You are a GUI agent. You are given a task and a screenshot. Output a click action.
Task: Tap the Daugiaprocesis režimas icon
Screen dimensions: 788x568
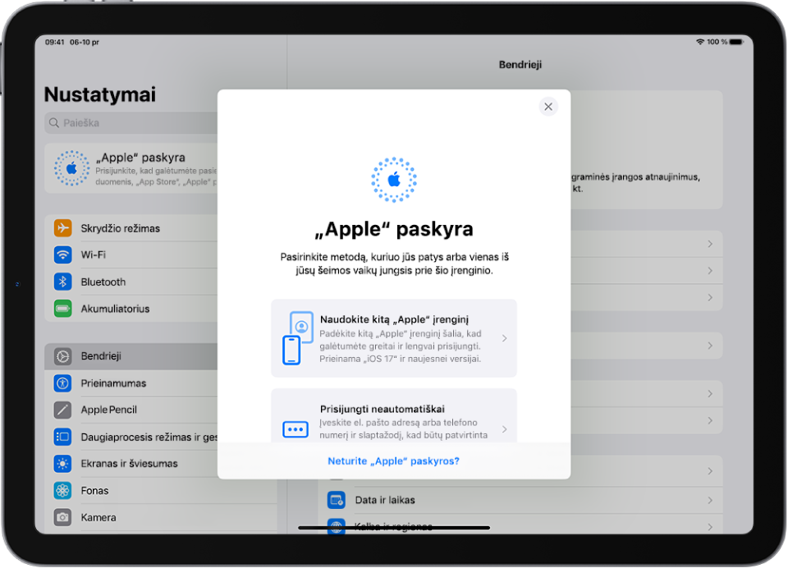(x=63, y=437)
